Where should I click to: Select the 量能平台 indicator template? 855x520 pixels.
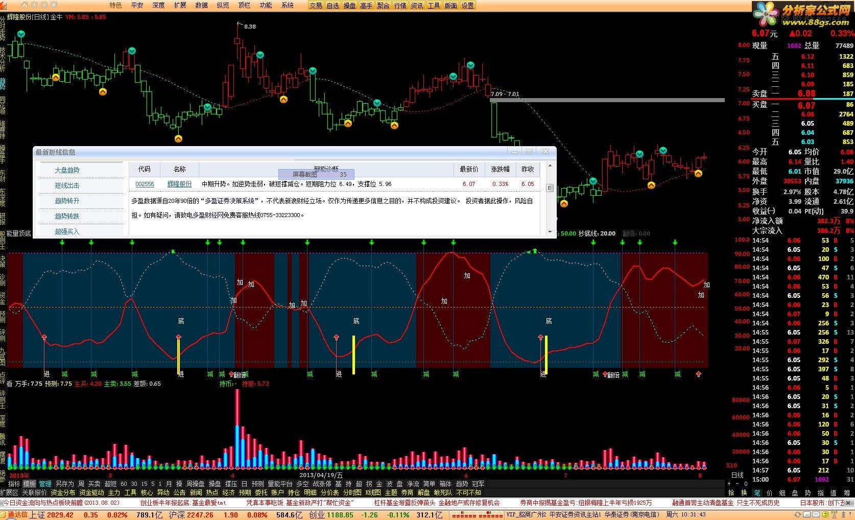(280, 484)
